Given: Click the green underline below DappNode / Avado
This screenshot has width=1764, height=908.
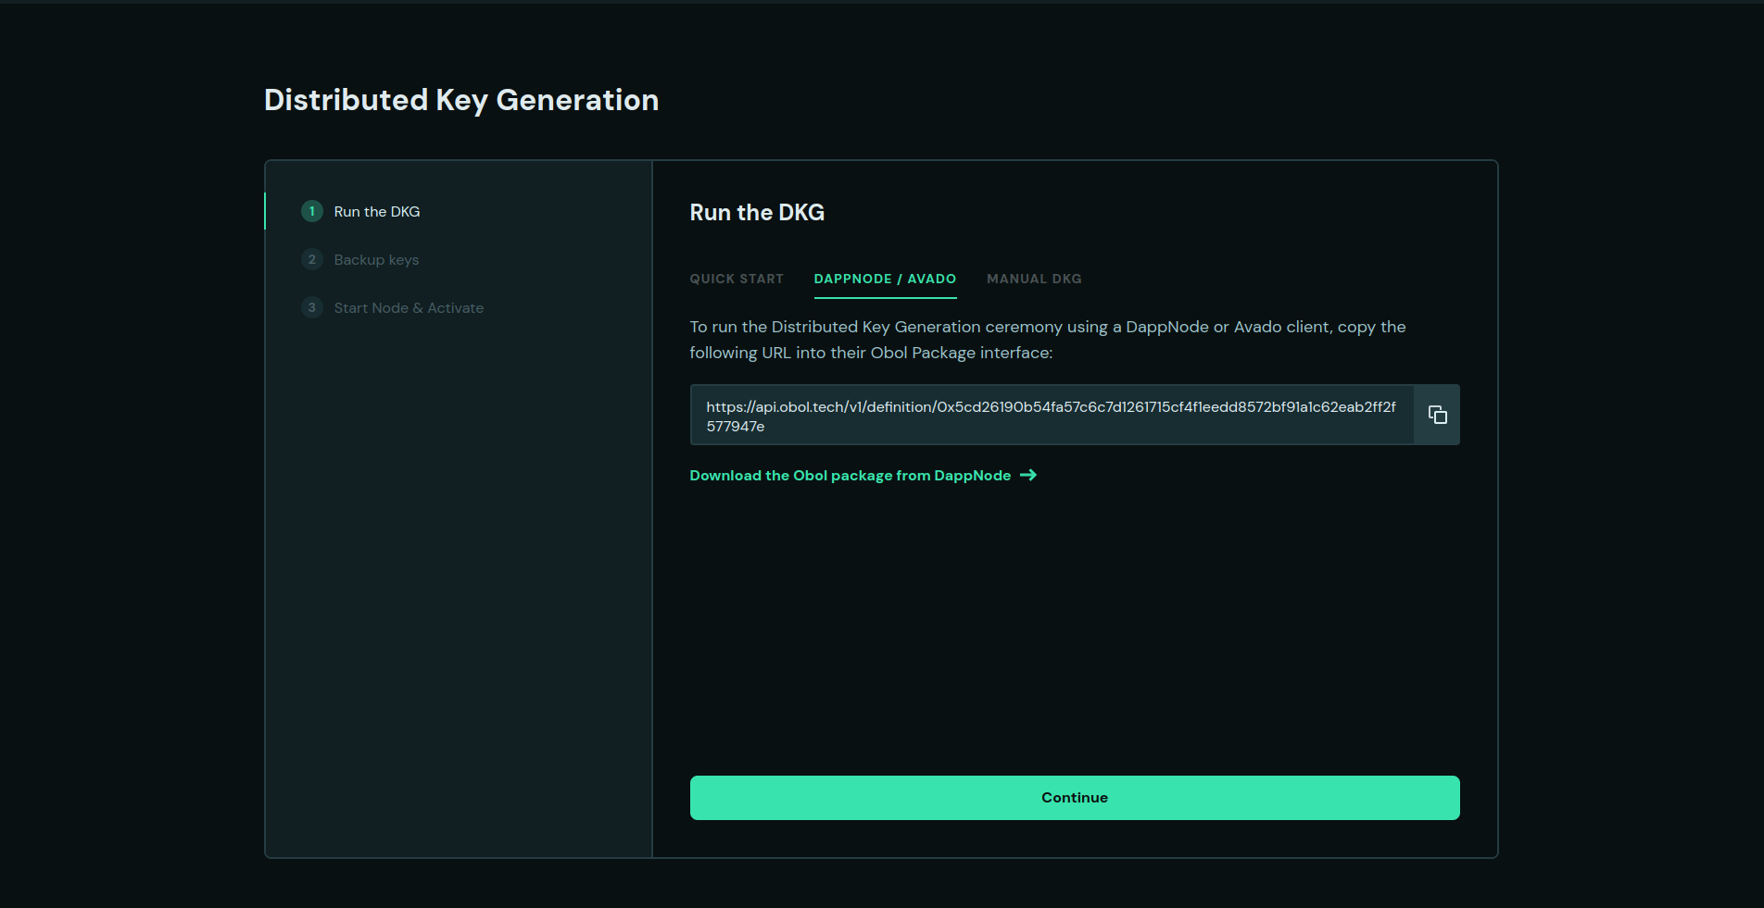Looking at the screenshot, I should 885,298.
